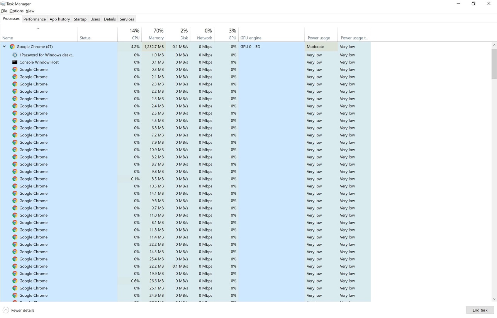Click the Chrome icon in the 11.0 MB row

click(x=15, y=215)
